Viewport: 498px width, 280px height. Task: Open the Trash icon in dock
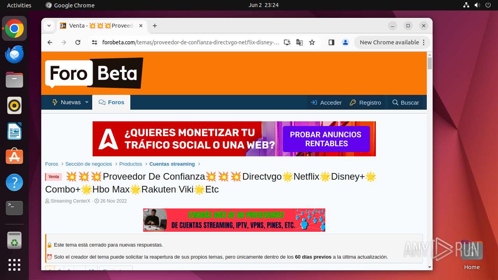tap(14, 240)
